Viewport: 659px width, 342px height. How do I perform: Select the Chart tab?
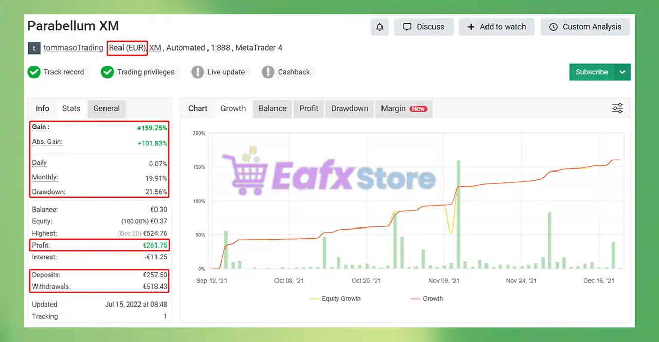click(198, 108)
